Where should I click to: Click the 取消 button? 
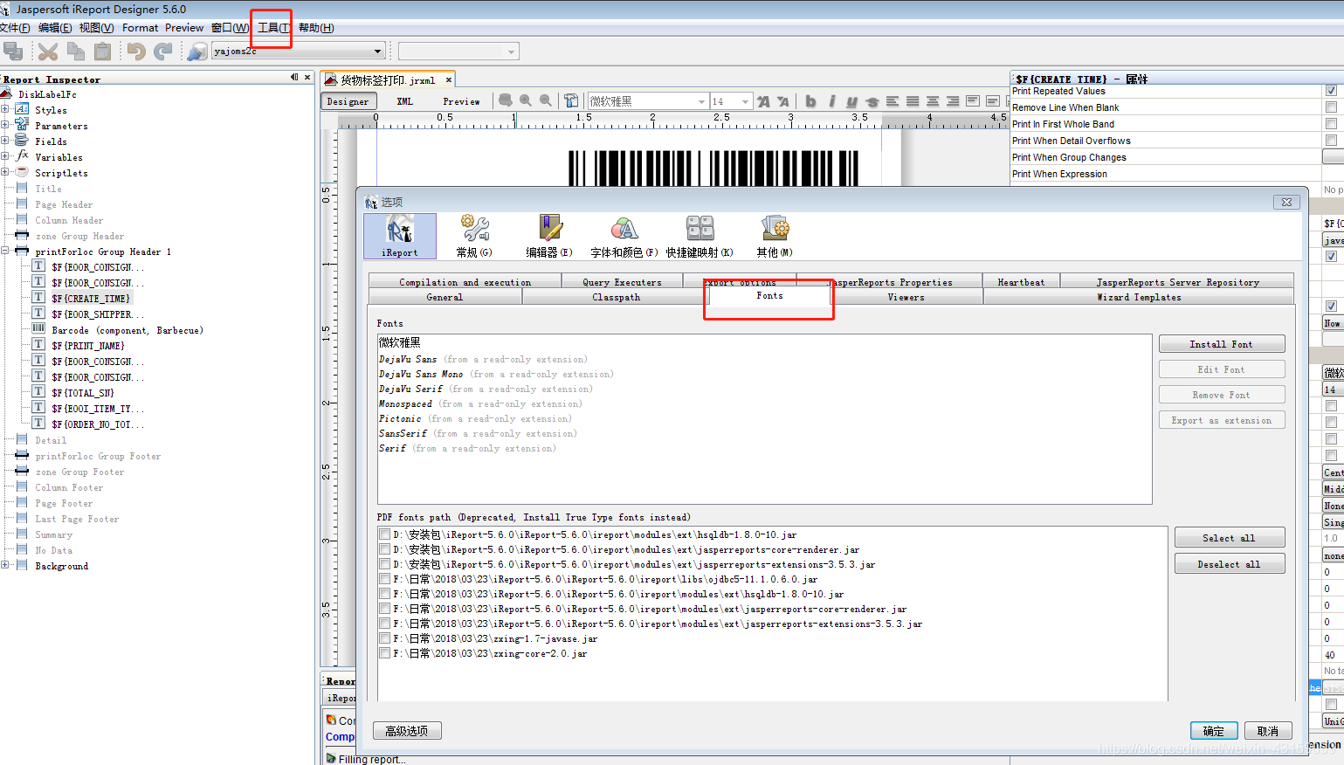1268,731
